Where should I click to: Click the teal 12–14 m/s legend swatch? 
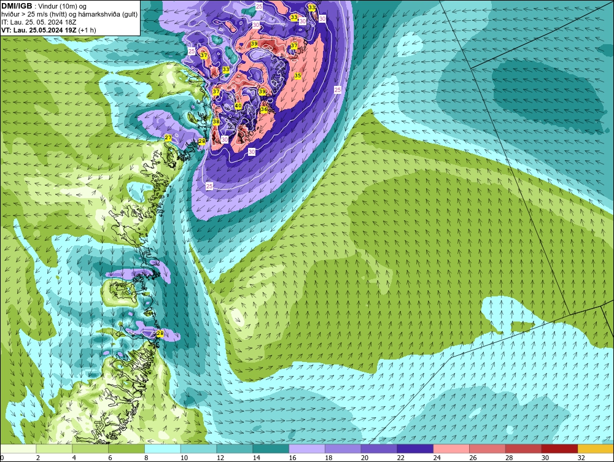(235, 449)
